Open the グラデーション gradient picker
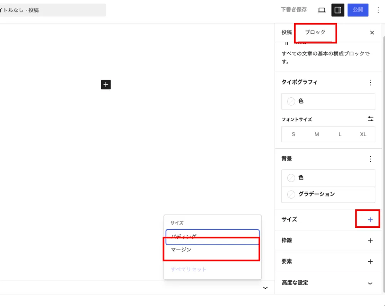The width and height of the screenshot is (385, 306). (328, 194)
